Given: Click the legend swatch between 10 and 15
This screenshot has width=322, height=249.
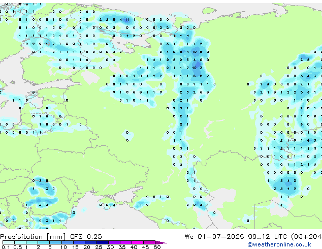Looking at the screenshot, I should click(x=67, y=242).
